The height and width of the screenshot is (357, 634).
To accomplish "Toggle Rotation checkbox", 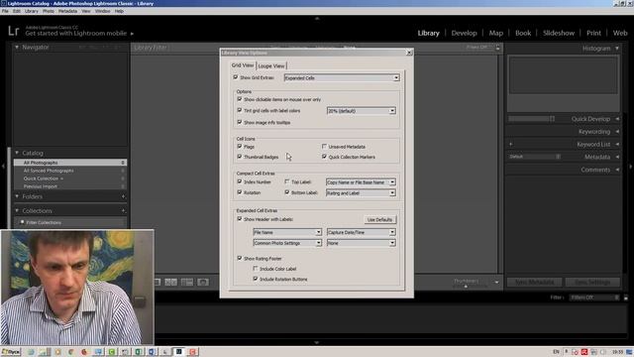I will click(240, 192).
